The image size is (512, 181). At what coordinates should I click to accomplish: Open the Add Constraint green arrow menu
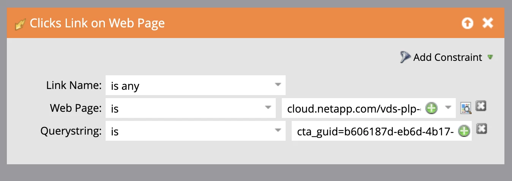pyautogui.click(x=490, y=57)
